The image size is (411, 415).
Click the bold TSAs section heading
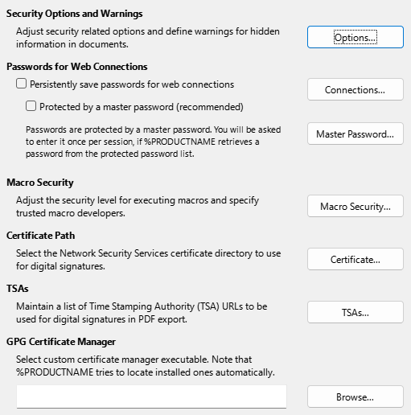tap(18, 289)
